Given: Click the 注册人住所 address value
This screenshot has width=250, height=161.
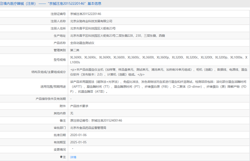Looking at the screenshot, I should 93,28.
